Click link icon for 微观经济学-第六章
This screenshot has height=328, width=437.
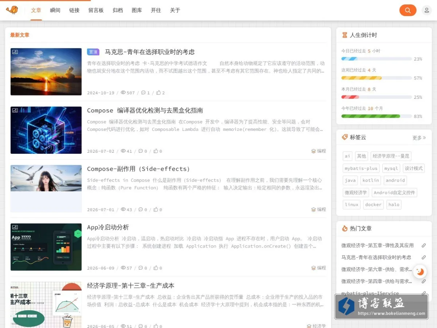coord(424,270)
